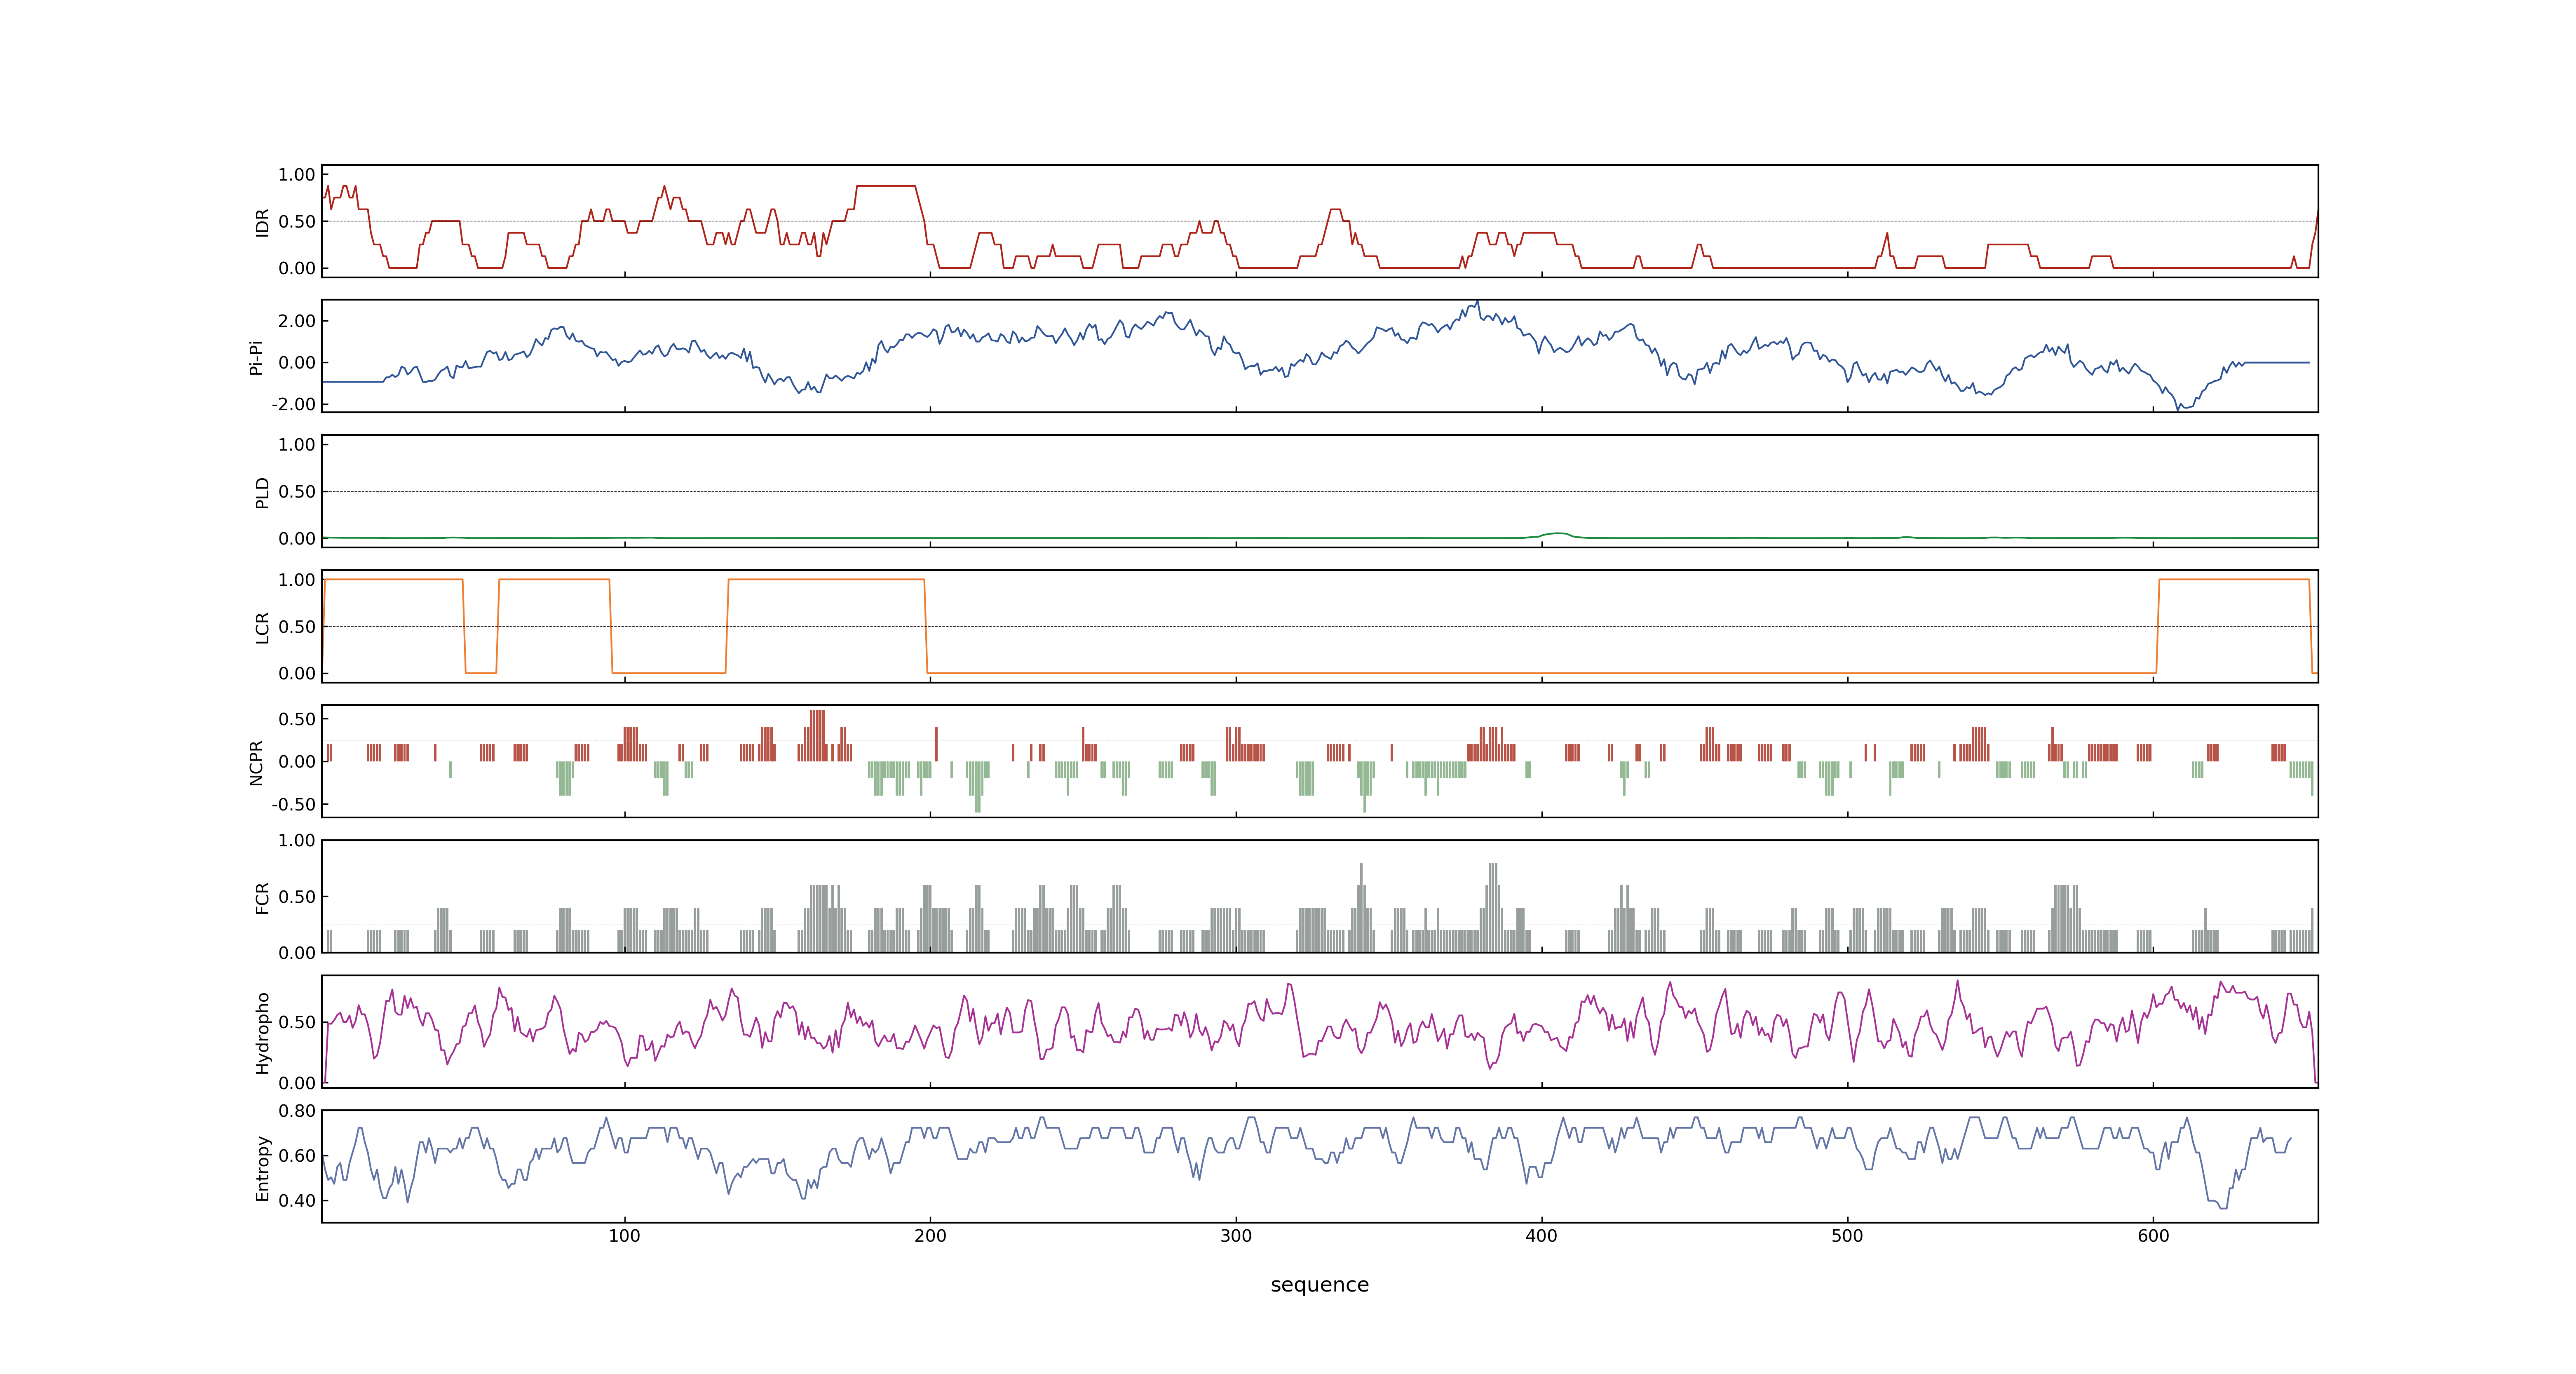The height and width of the screenshot is (1374, 2576).
Task: Select x-axis tick label 500
Action: click(x=1847, y=1236)
